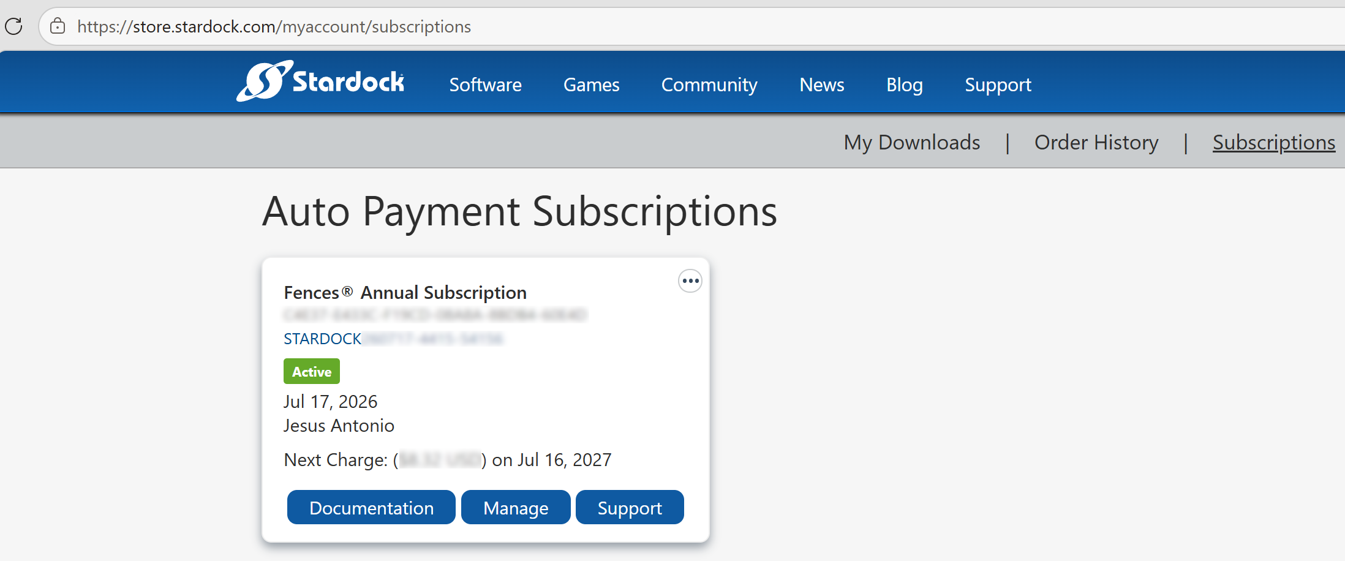Screen dimensions: 1345x561
Task: Select the name Jesus Antonio
Action: pos(339,426)
